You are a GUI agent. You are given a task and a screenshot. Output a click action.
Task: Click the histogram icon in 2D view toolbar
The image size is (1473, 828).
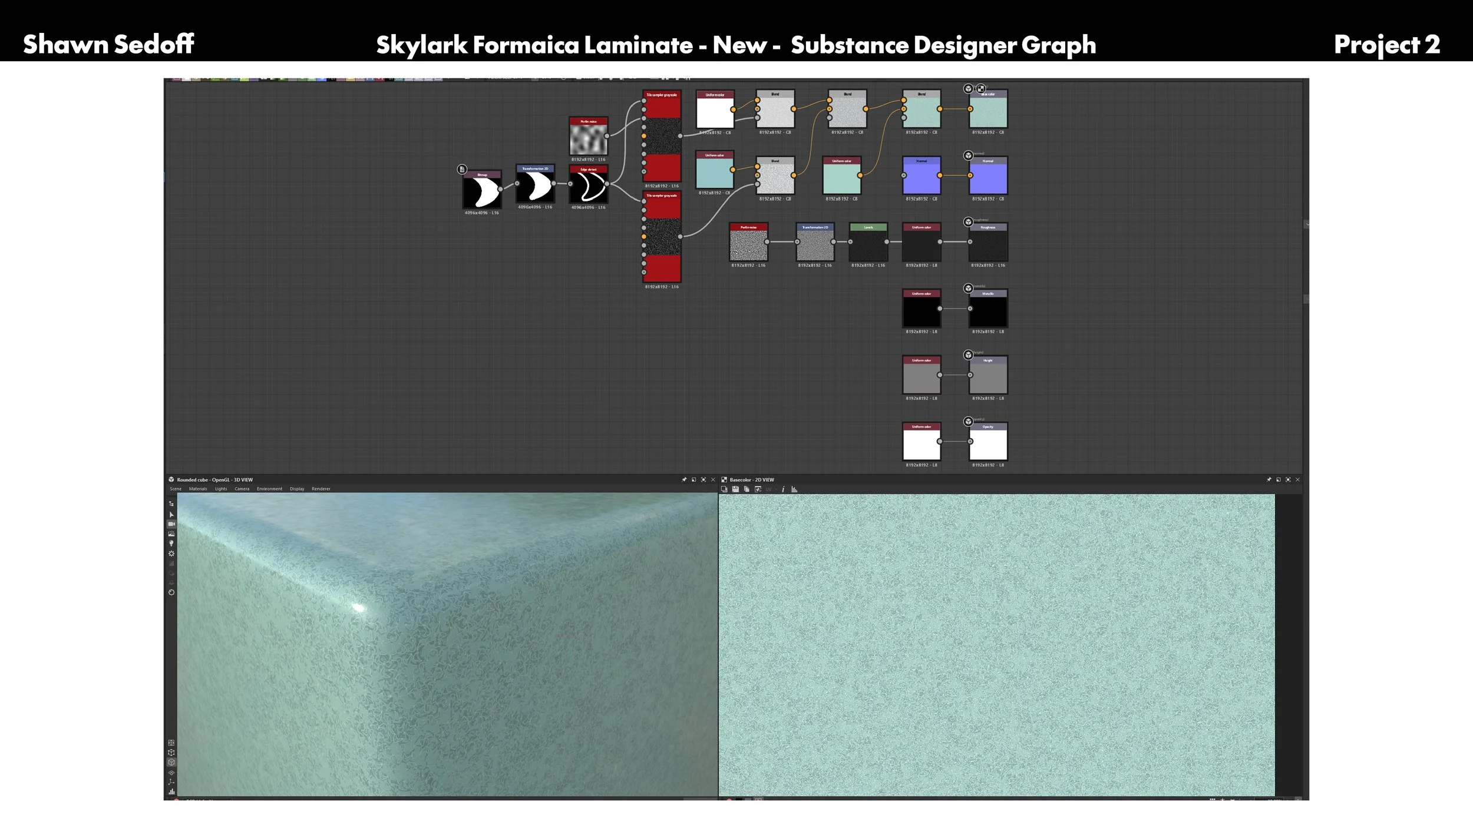(x=794, y=489)
